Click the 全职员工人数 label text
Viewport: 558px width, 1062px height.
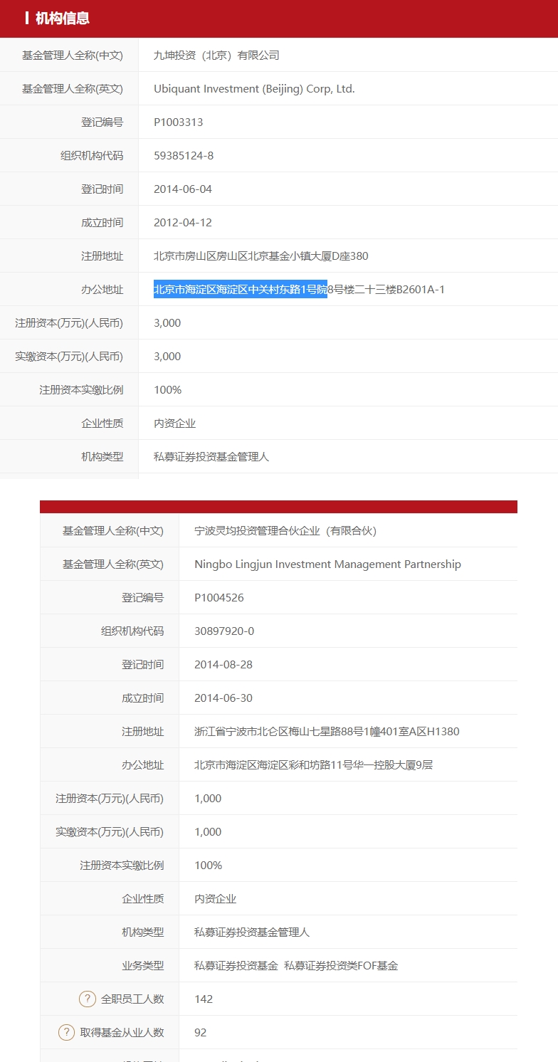click(132, 999)
